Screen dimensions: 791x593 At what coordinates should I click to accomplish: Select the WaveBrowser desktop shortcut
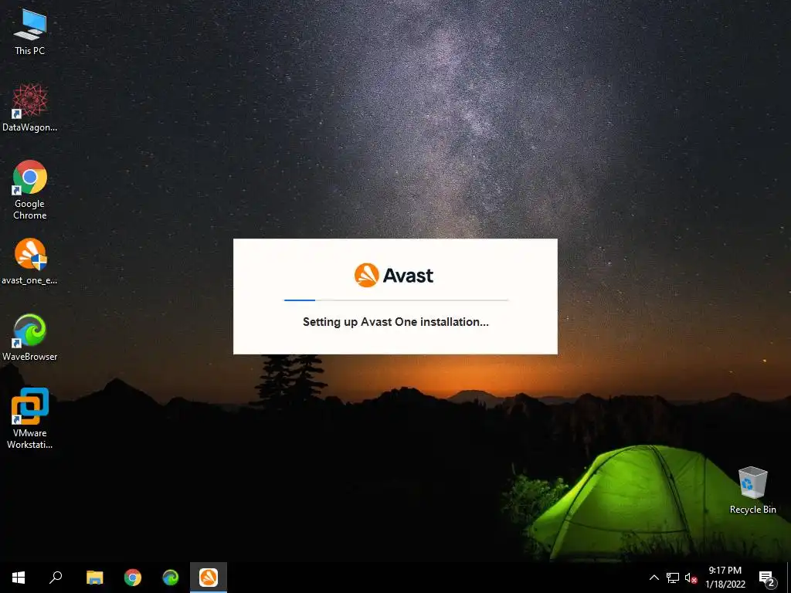click(30, 337)
